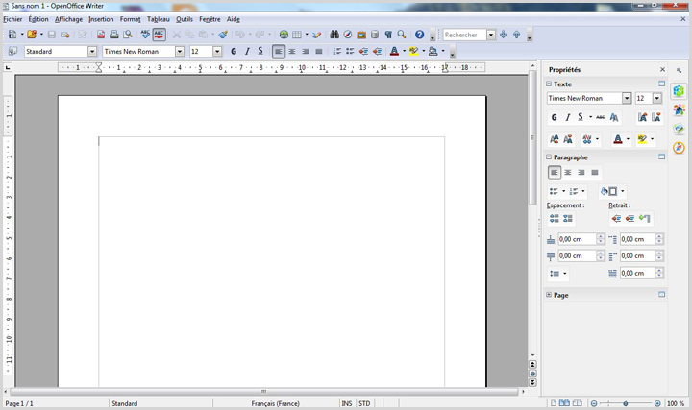The image size is (692, 410).
Task: Find previous arrow beside Rechercher box
Action: [x=517, y=35]
